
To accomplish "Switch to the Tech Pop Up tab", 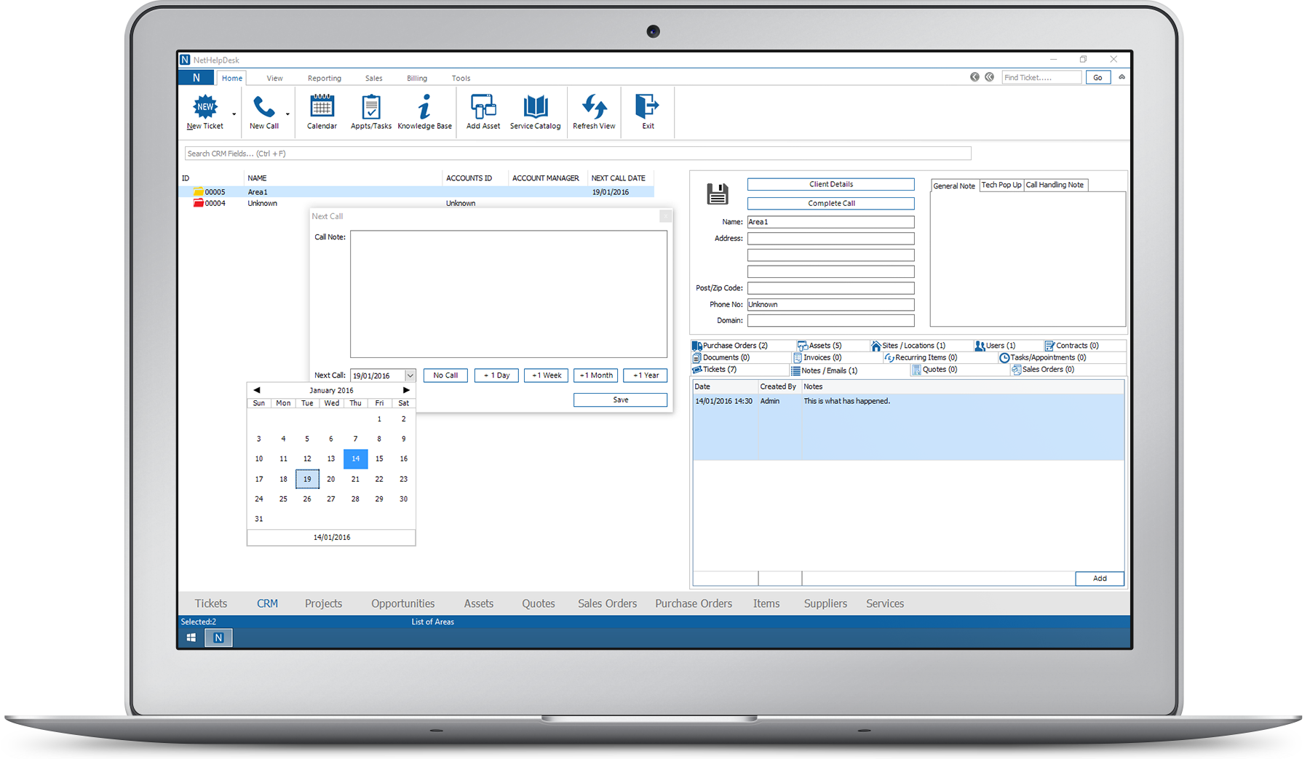I will pyautogui.click(x=1001, y=185).
